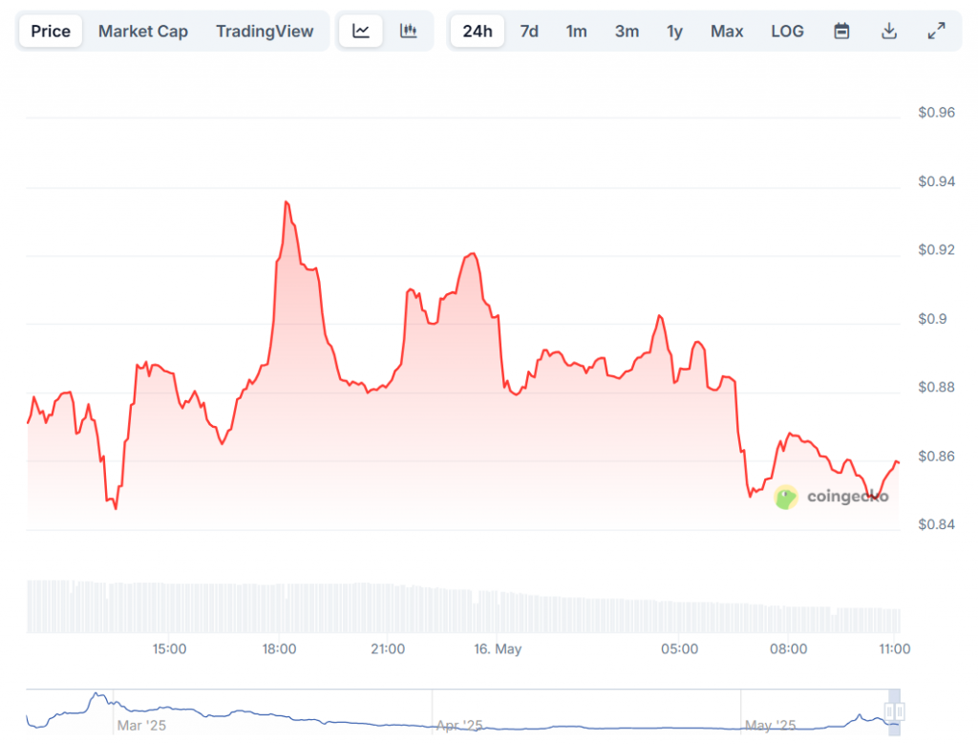The height and width of the screenshot is (744, 978).
Task: Select the 24h time range
Action: 478,32
